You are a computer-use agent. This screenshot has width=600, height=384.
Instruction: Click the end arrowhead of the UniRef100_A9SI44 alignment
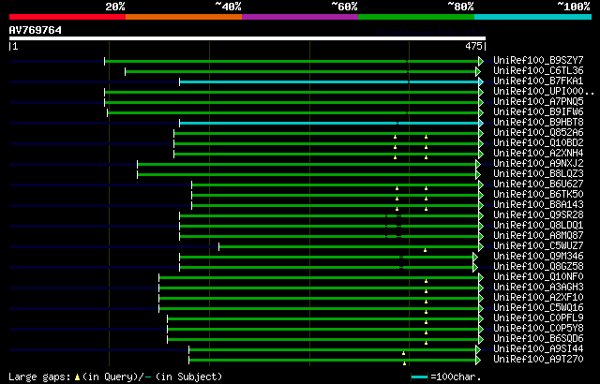click(x=478, y=350)
